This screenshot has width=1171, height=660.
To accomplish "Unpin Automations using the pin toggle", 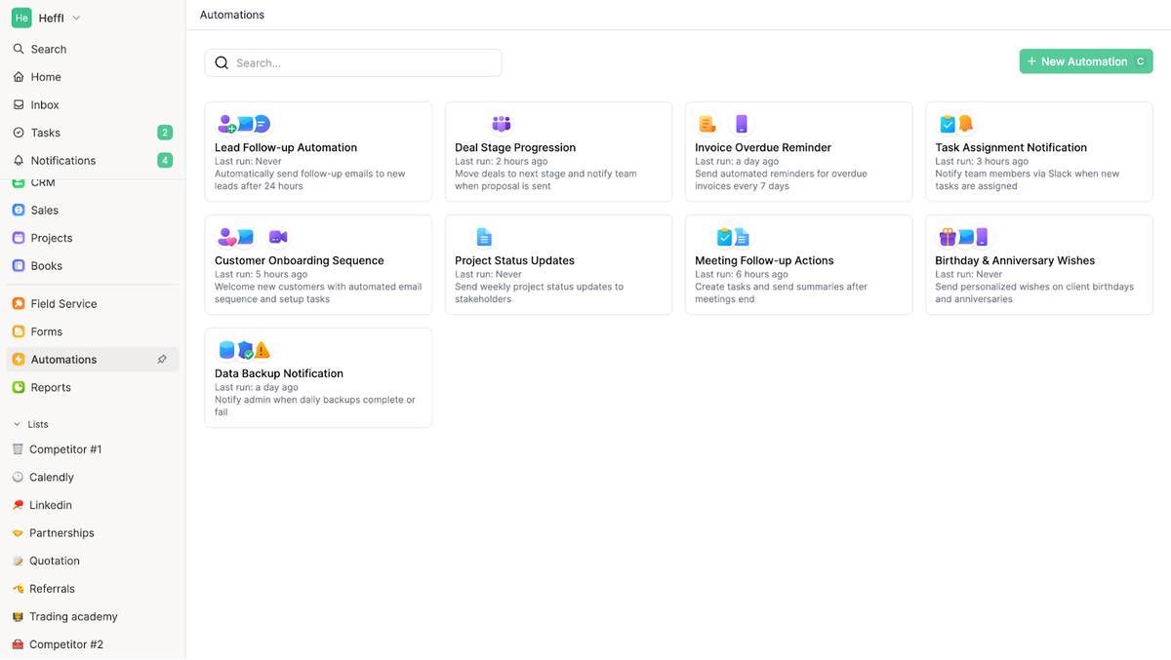I will [x=162, y=359].
